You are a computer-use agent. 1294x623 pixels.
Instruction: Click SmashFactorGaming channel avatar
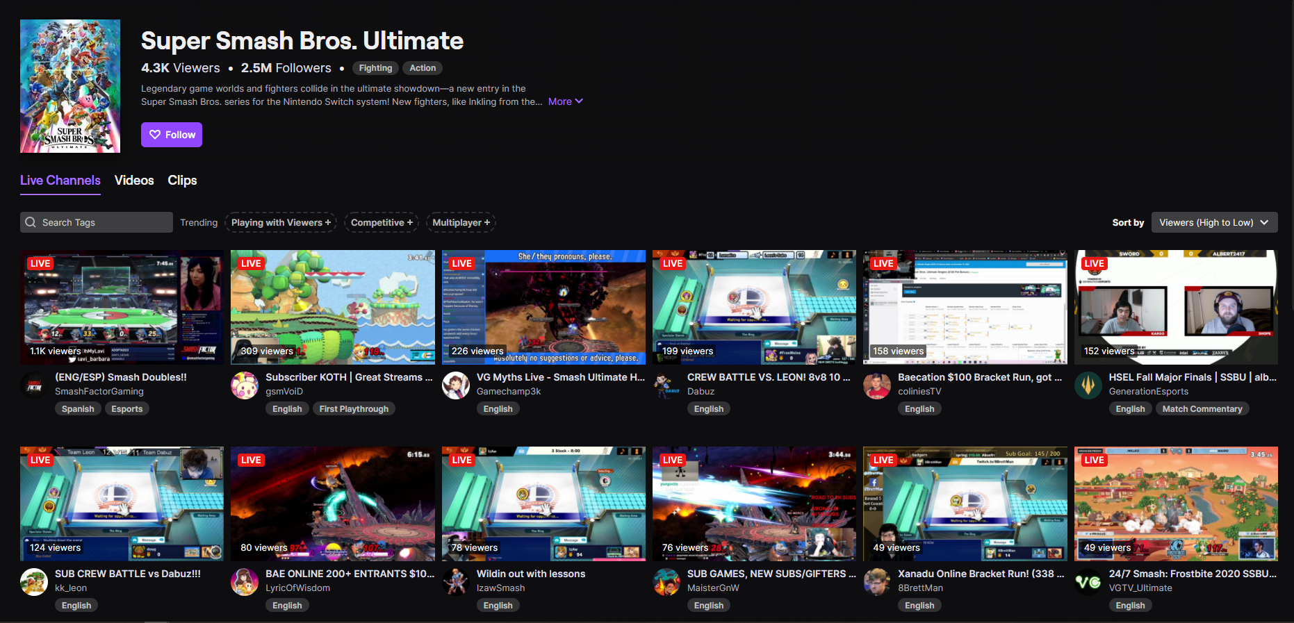34,385
